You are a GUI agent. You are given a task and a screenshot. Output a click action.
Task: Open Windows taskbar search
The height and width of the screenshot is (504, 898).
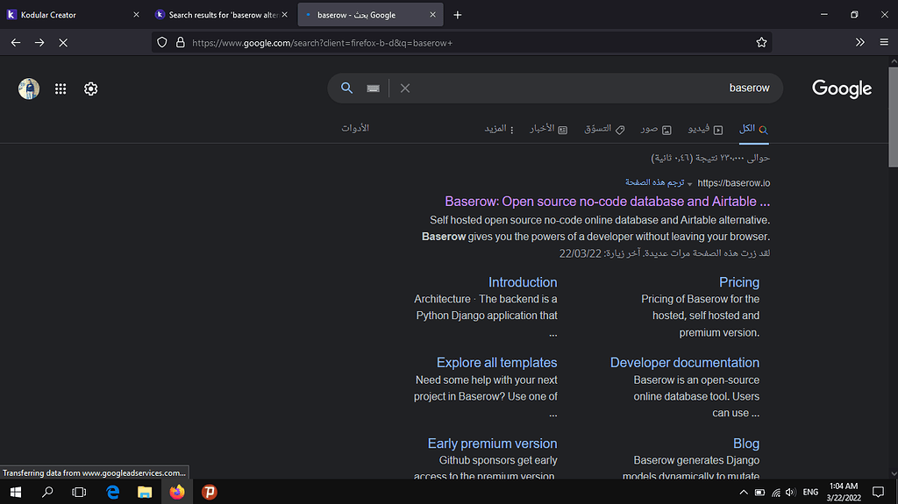[x=47, y=492]
